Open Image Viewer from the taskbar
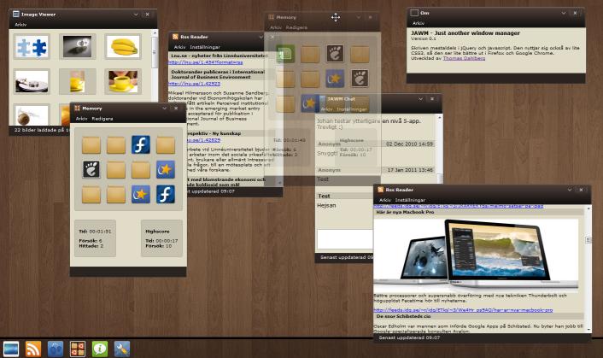 [11, 349]
